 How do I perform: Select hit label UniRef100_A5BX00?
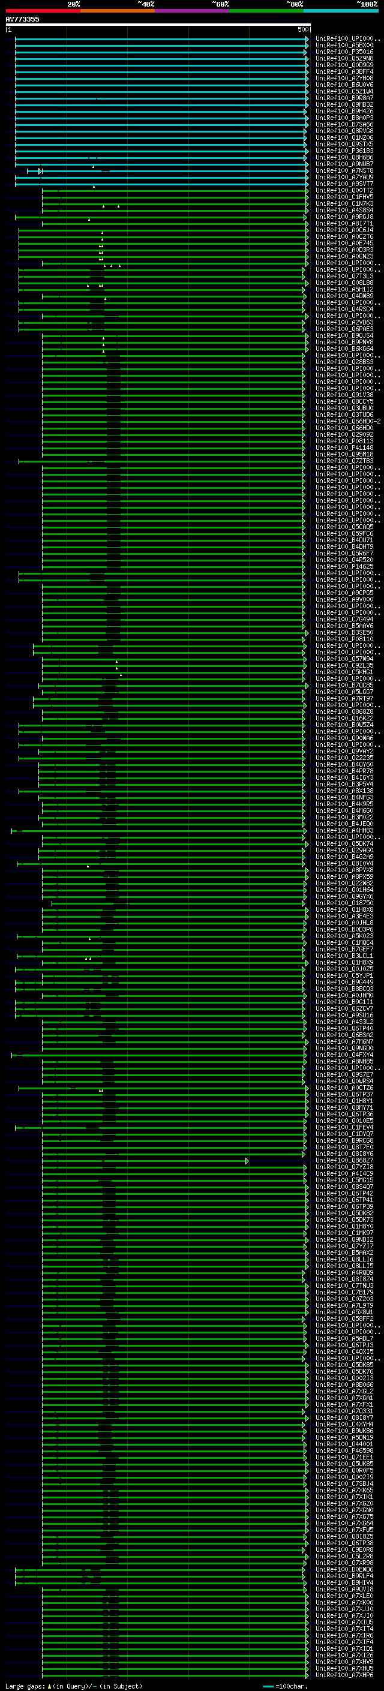click(x=344, y=46)
